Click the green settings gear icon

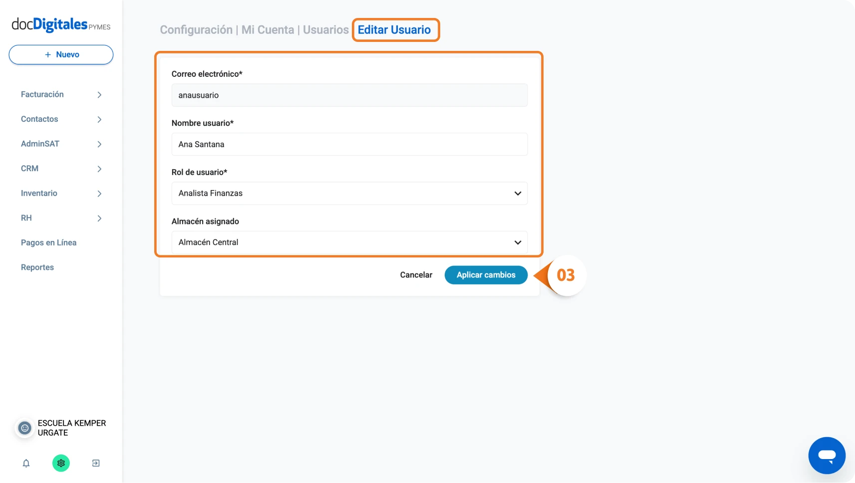coord(61,463)
